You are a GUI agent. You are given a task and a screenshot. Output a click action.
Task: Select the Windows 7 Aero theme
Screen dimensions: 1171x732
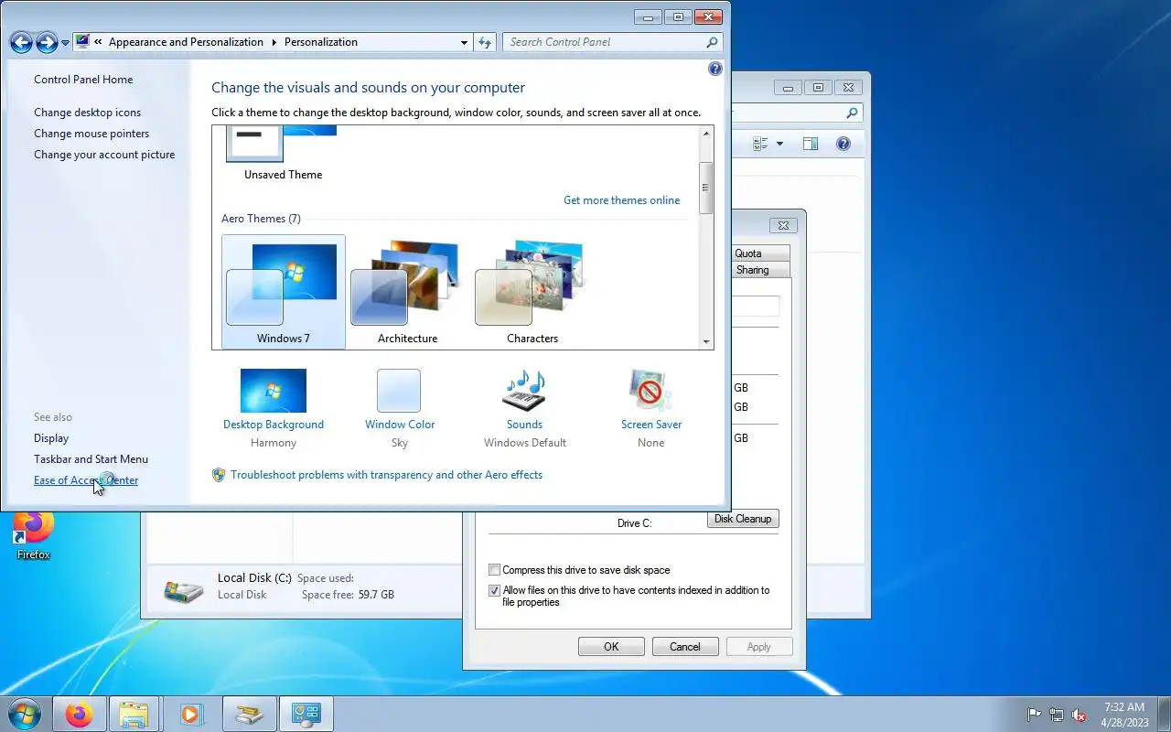[284, 292]
